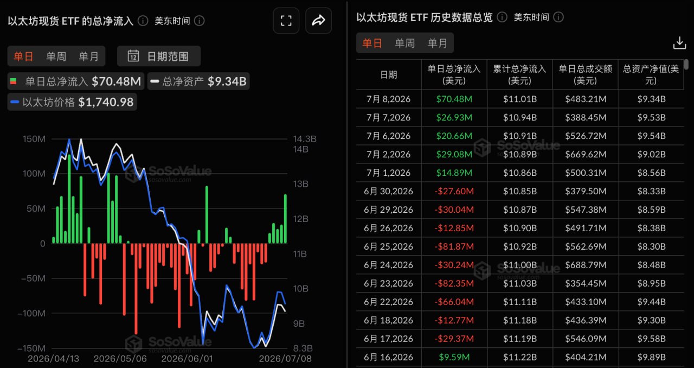
Task: Open the 日期范围 calendar picker
Action: click(159, 56)
